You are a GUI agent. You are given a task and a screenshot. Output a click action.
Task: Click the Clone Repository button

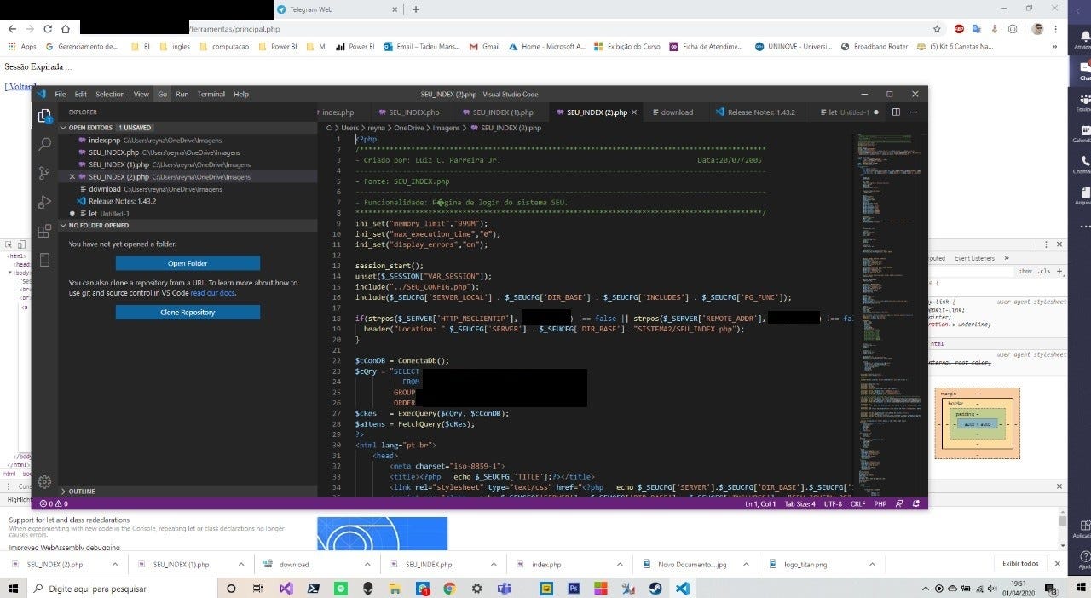coord(188,313)
